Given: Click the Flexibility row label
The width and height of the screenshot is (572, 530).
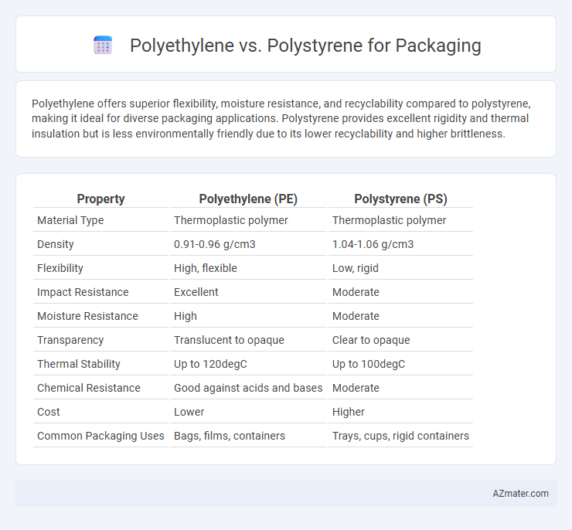Looking at the screenshot, I should [60, 268].
